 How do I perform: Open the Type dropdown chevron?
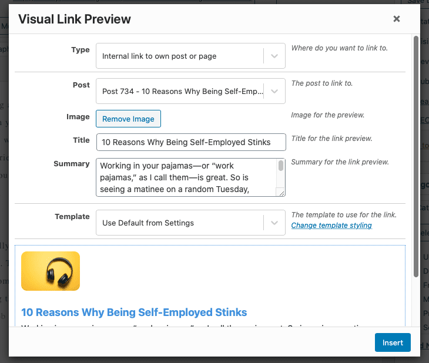click(x=274, y=56)
